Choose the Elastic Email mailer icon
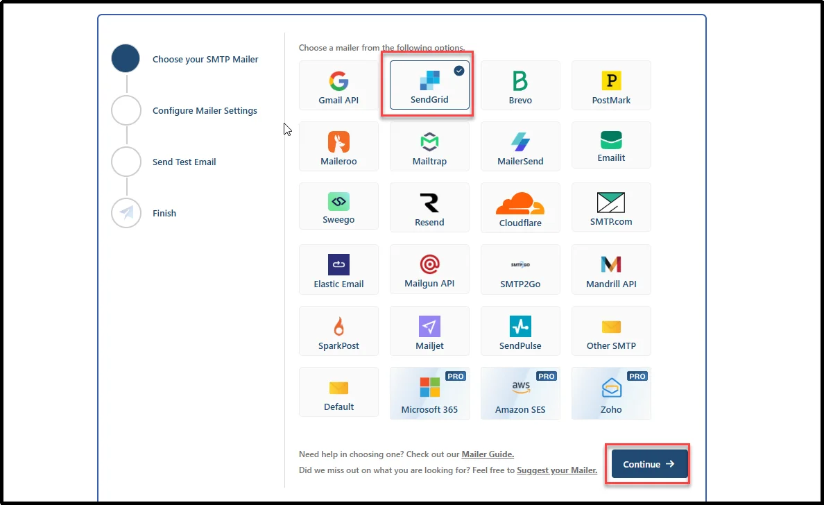 pyautogui.click(x=338, y=264)
